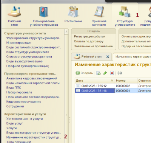Click the panel splitter handle dots
The width and height of the screenshot is (151, 143).
pos(70,120)
